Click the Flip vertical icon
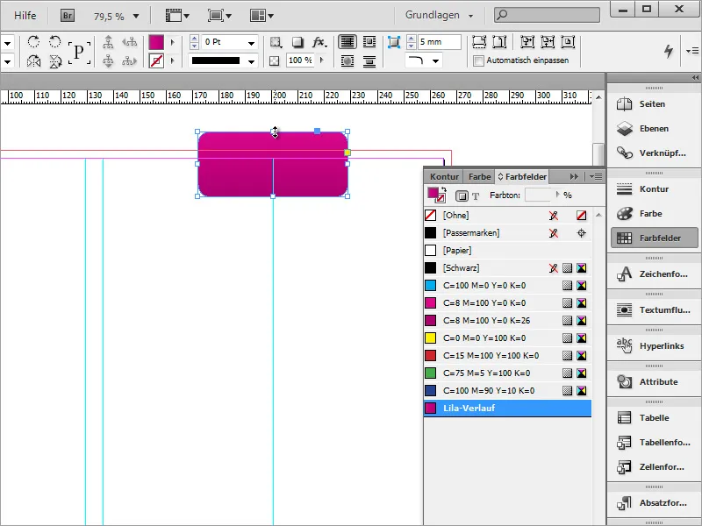Image resolution: width=702 pixels, height=526 pixels. (54, 60)
